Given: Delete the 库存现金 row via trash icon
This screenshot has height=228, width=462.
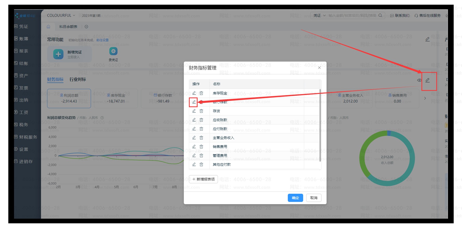Looking at the screenshot, I should coord(201,93).
